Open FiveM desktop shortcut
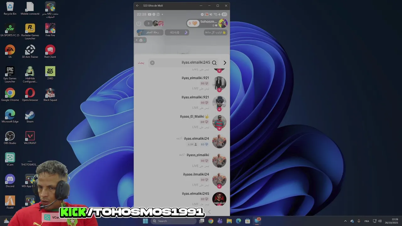 pyautogui.click(x=10, y=202)
